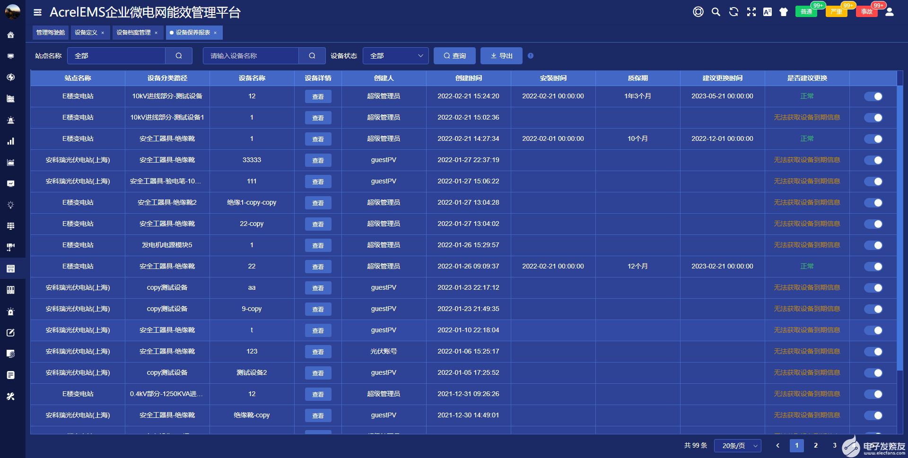Image resolution: width=908 pixels, height=458 pixels.
Task: Open the bar chart sidebar icon
Action: [x=10, y=141]
